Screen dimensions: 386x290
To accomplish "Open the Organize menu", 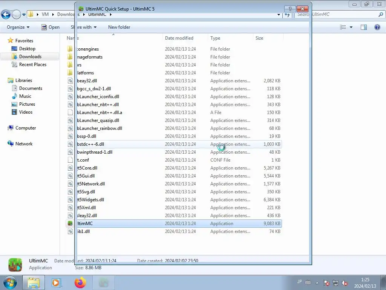I will click(x=18, y=27).
